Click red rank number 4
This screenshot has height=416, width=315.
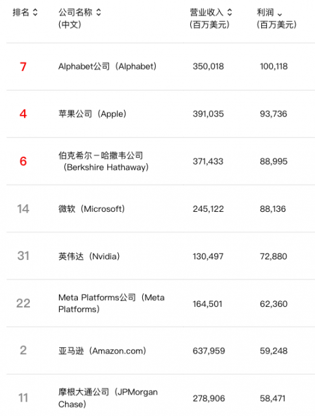coord(23,114)
